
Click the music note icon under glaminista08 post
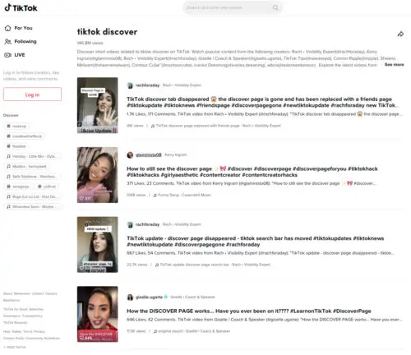pos(155,195)
